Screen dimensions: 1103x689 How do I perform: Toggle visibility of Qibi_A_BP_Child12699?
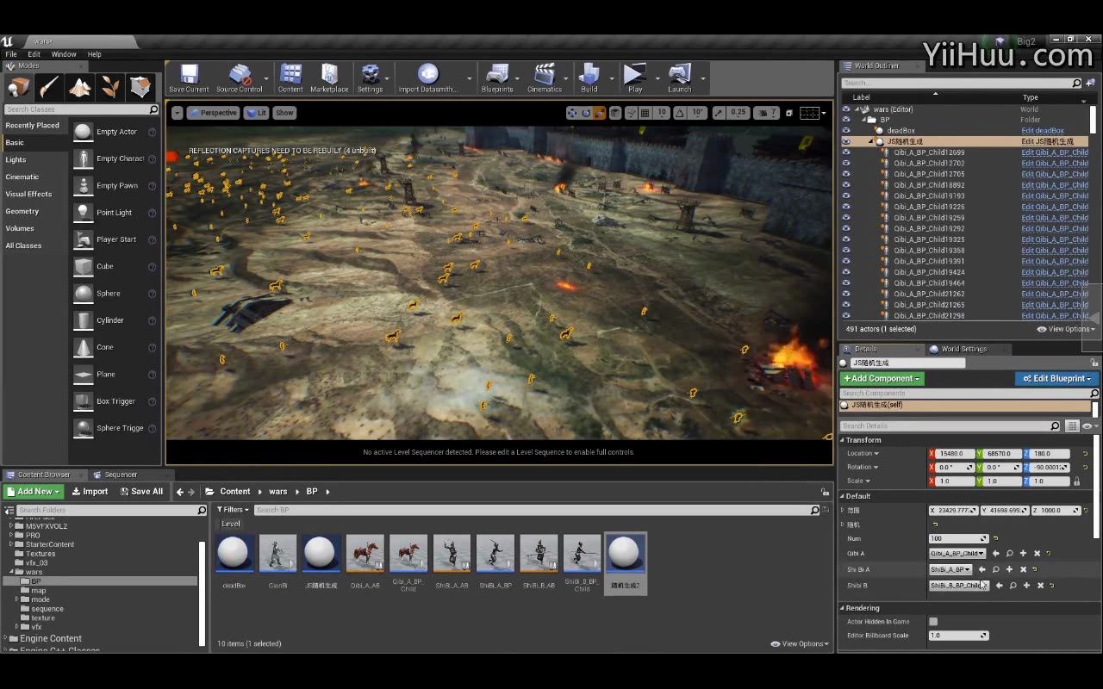[846, 152]
